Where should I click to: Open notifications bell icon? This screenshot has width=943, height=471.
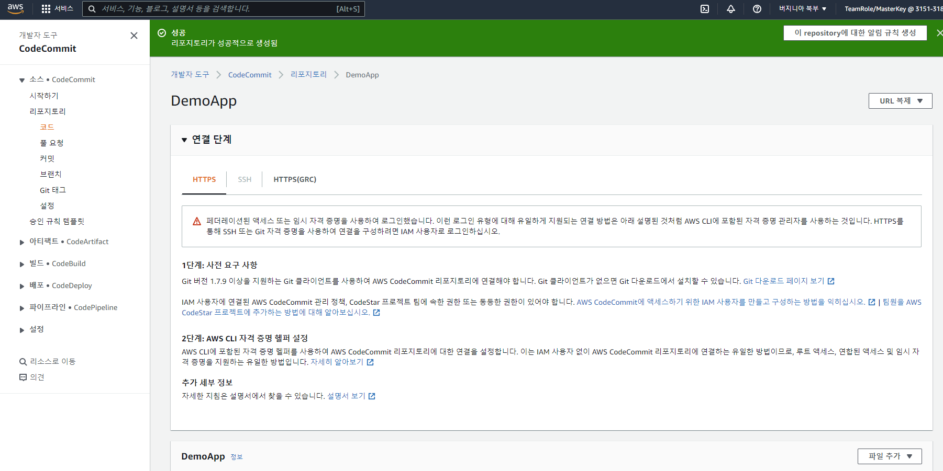[x=731, y=9]
